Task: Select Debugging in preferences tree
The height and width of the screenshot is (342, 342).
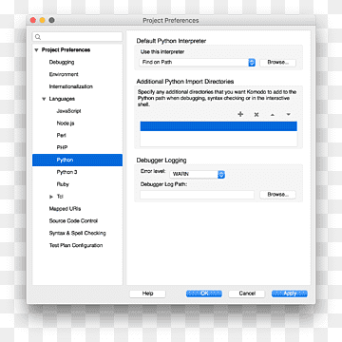Action: pyautogui.click(x=62, y=62)
